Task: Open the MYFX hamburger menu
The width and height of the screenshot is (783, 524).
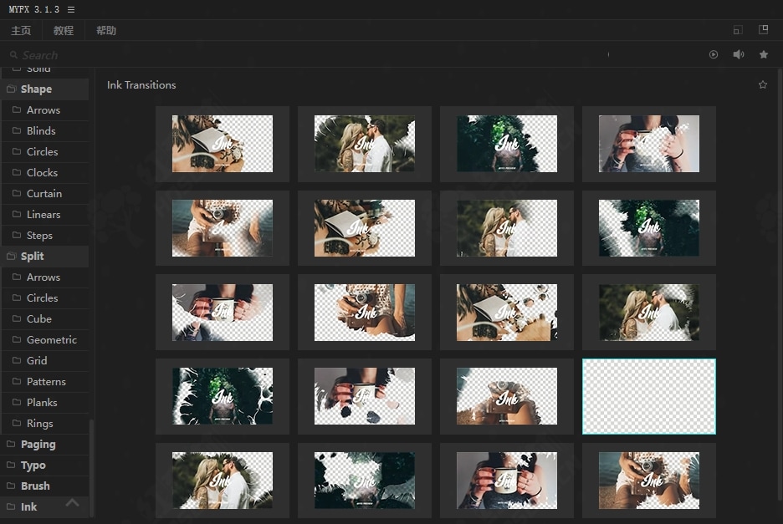Action: coord(71,9)
